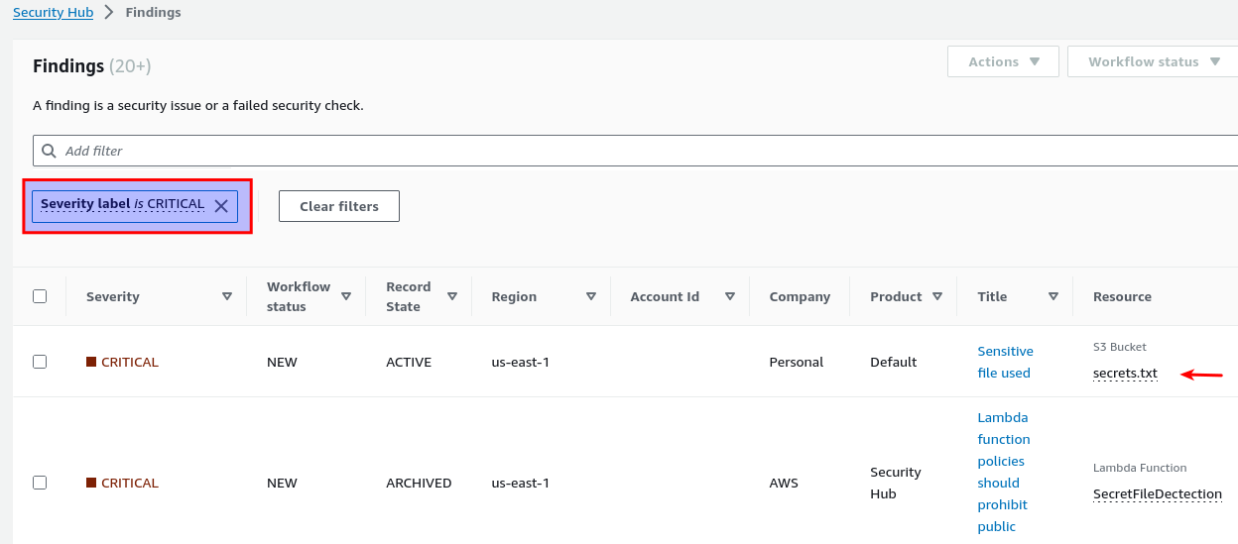Screen dimensions: 1238x544
Task: Sort by Product column arrow
Action: pos(937,296)
